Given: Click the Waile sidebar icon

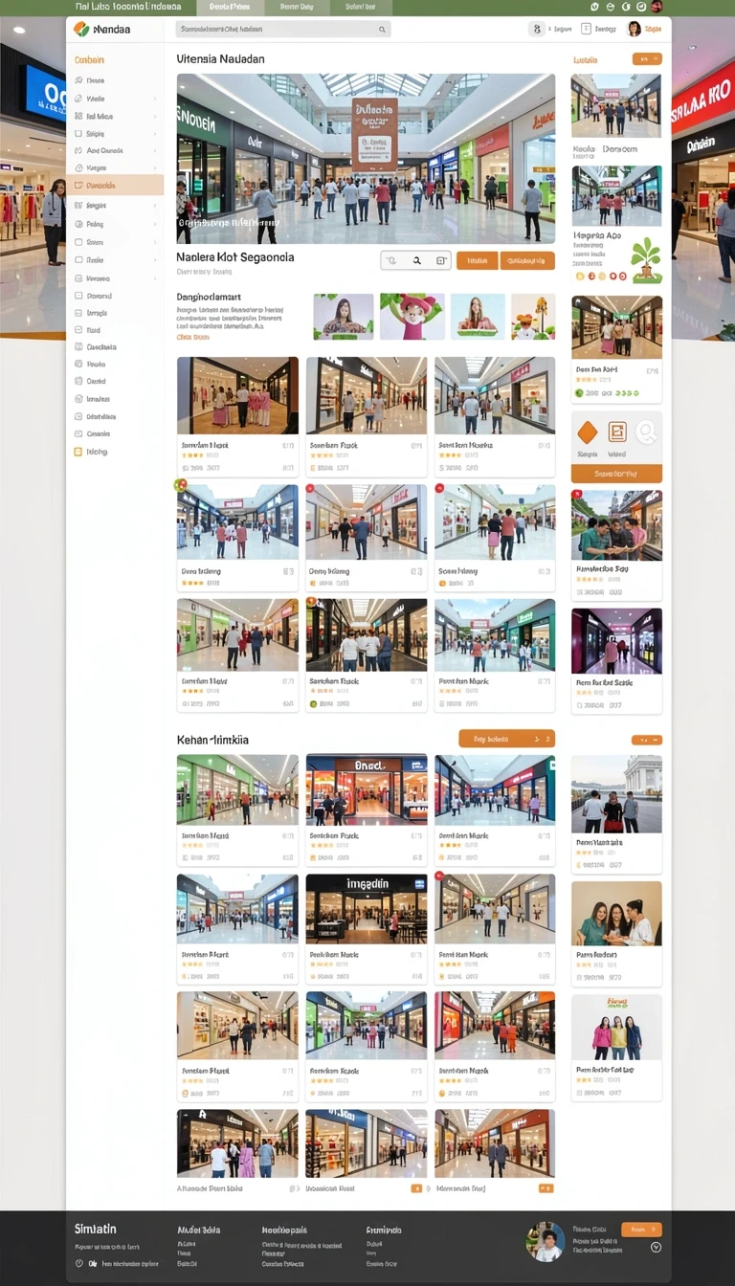Looking at the screenshot, I should [x=78, y=99].
